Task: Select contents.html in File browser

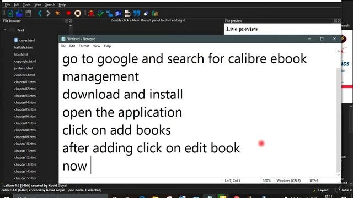Action: pyautogui.click(x=24, y=75)
